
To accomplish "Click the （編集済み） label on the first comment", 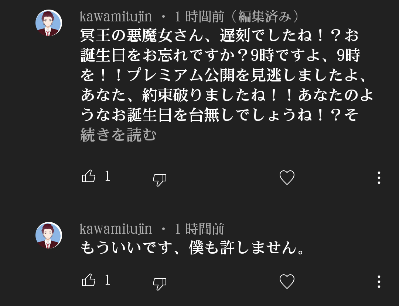I will click(265, 17).
